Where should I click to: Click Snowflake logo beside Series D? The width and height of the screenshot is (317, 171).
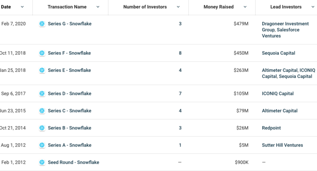pyautogui.click(x=42, y=94)
